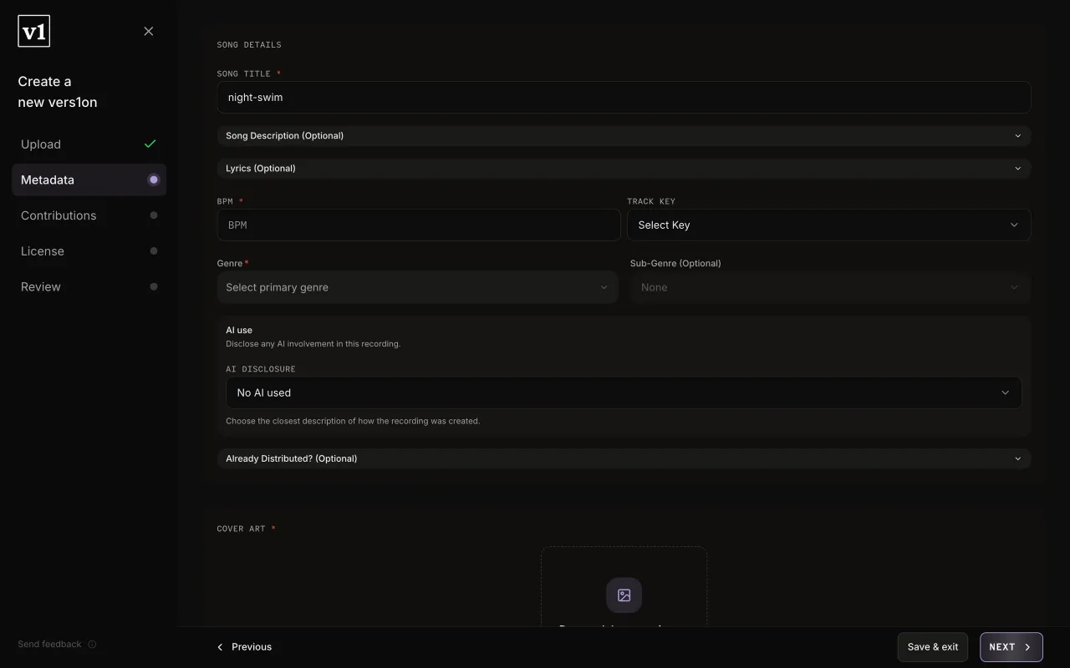Click the v1 logo icon
Viewport: 1070px width, 668px height.
coord(34,32)
